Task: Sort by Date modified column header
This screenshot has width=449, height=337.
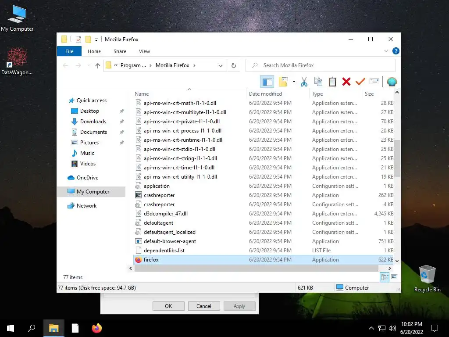Action: [x=278, y=94]
